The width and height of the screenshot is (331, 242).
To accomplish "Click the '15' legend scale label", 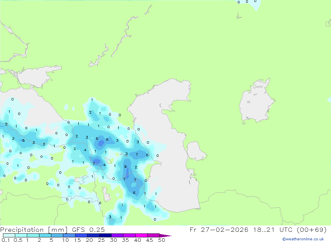I will [x=77, y=240].
